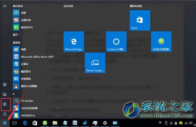
Task: Open the user account avatar in Start
Action: tap(5, 85)
